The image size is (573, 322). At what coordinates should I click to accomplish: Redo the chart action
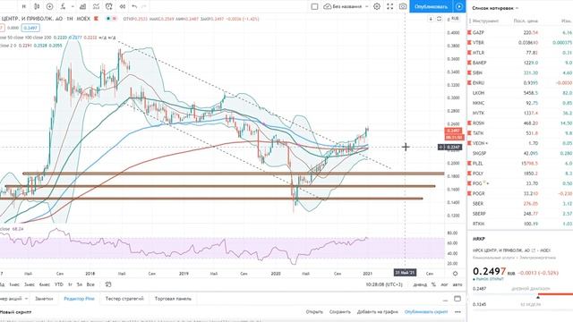click(x=144, y=6)
